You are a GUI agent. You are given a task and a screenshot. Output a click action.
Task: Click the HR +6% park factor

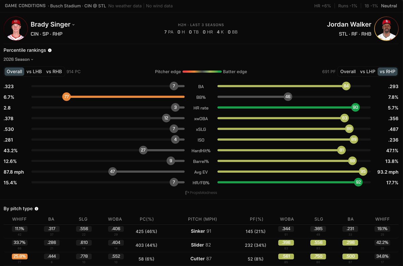323,6
